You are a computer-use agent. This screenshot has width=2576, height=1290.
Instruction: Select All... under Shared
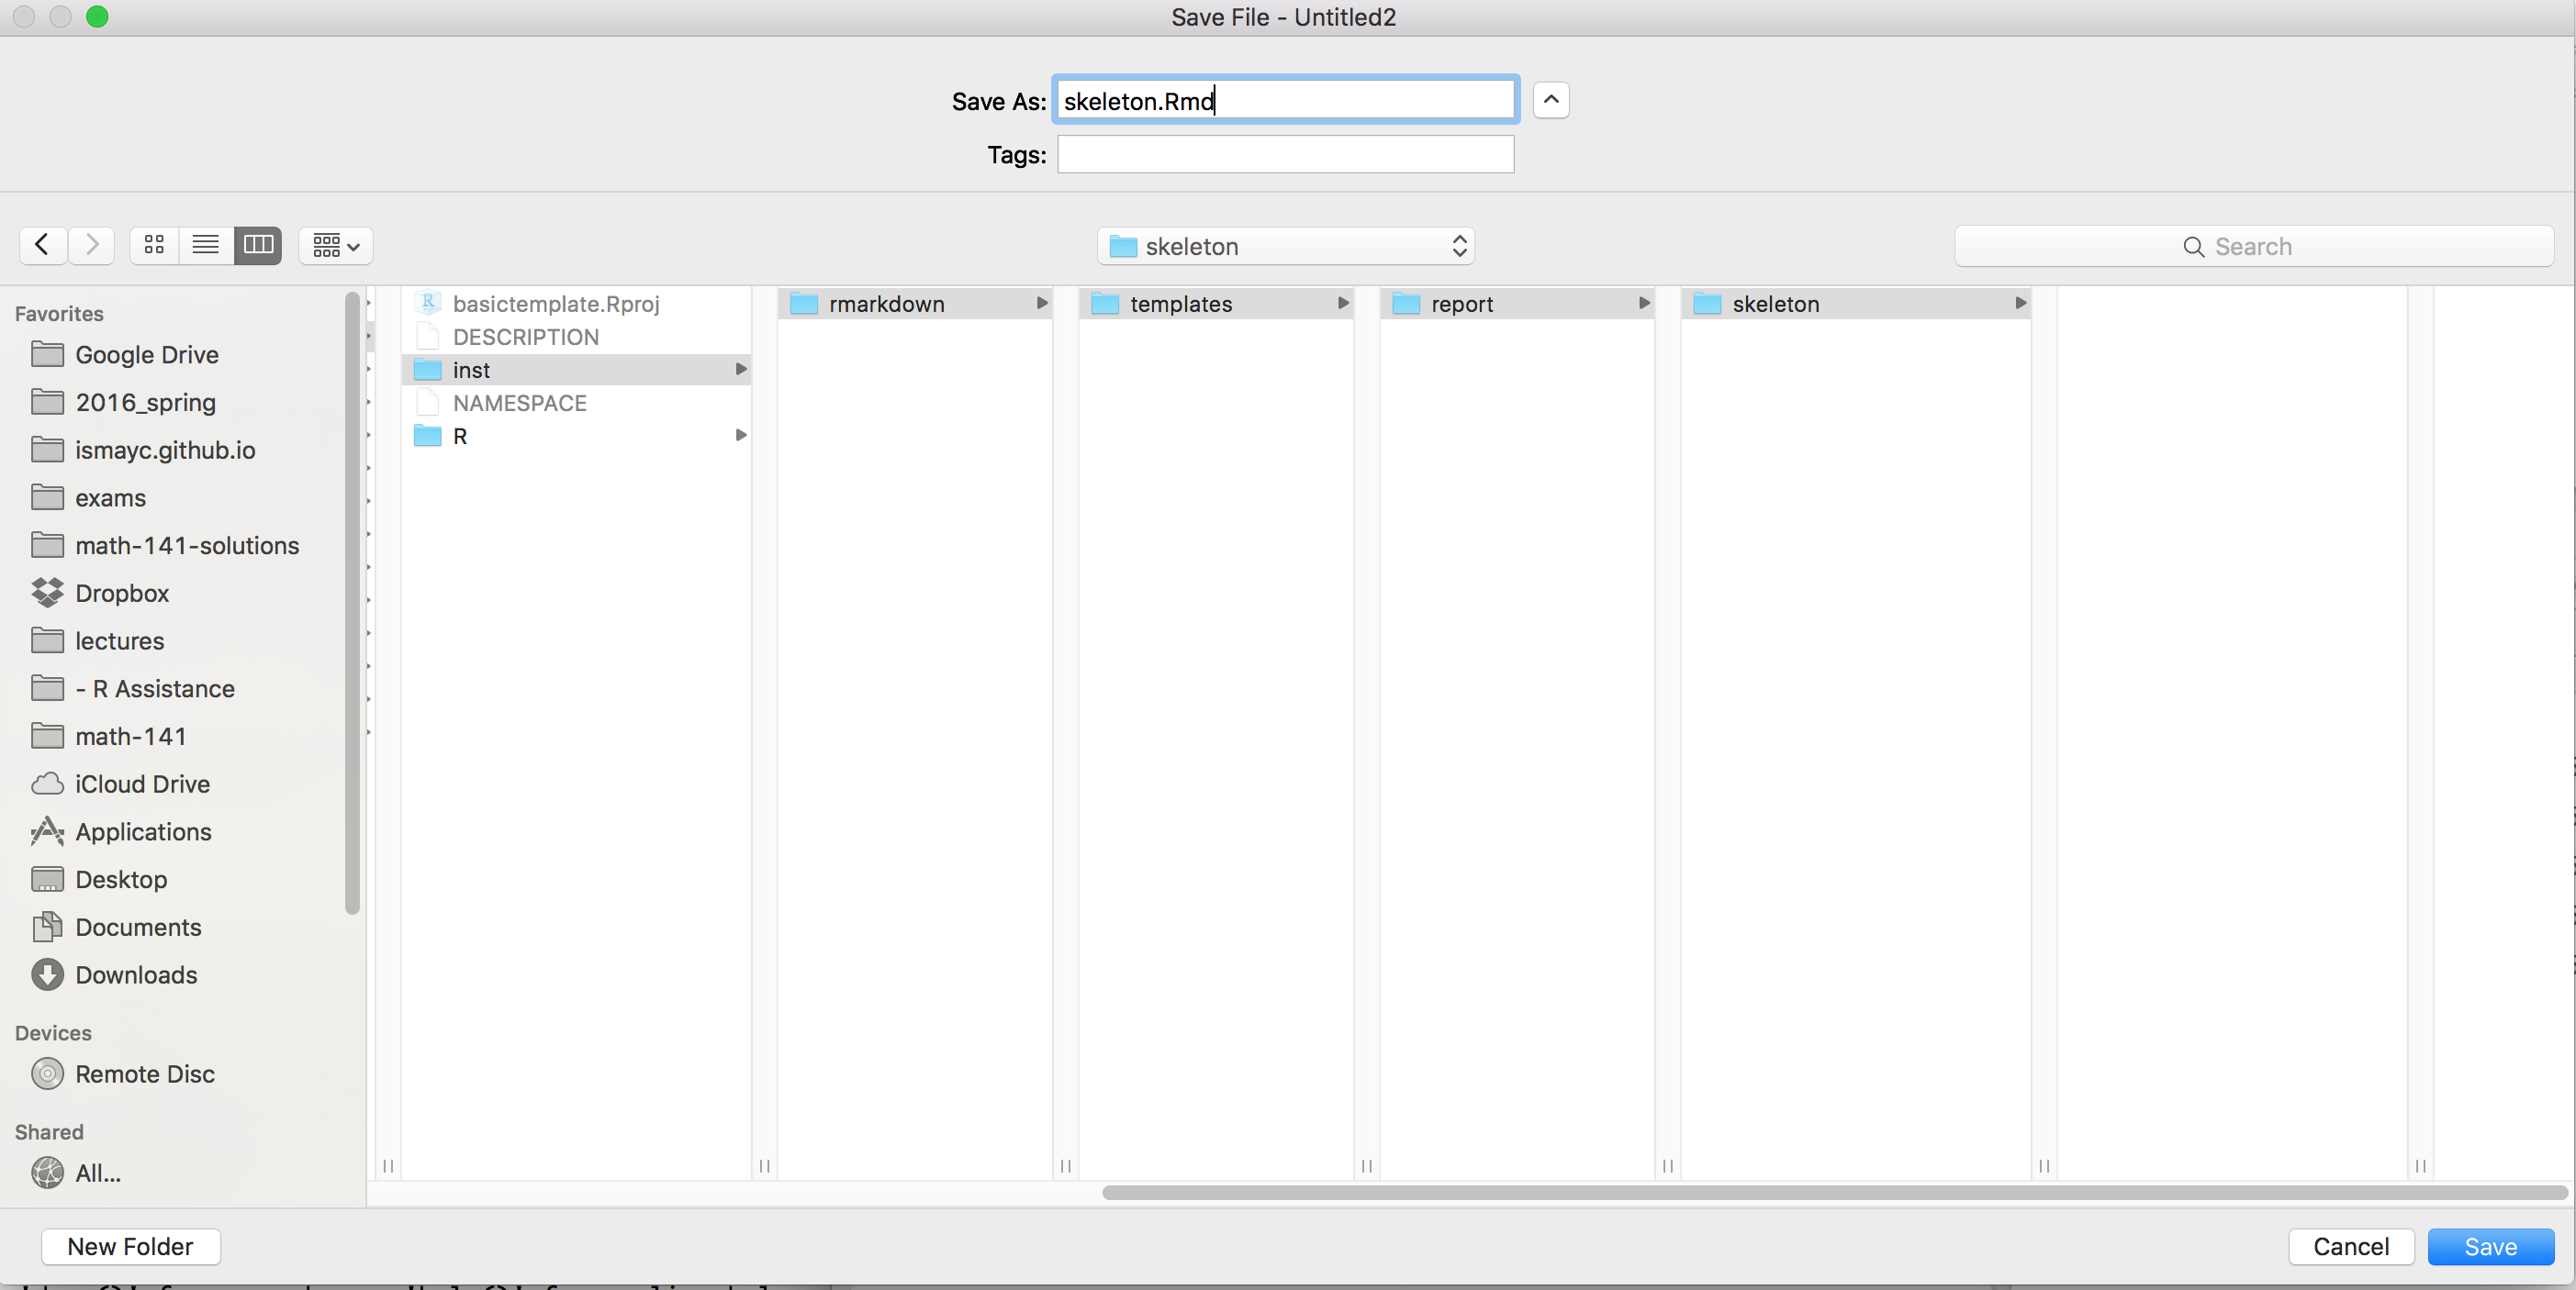tap(98, 1173)
